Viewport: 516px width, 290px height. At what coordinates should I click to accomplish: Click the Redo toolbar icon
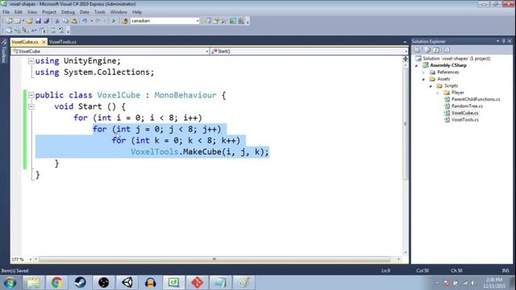coord(98,21)
